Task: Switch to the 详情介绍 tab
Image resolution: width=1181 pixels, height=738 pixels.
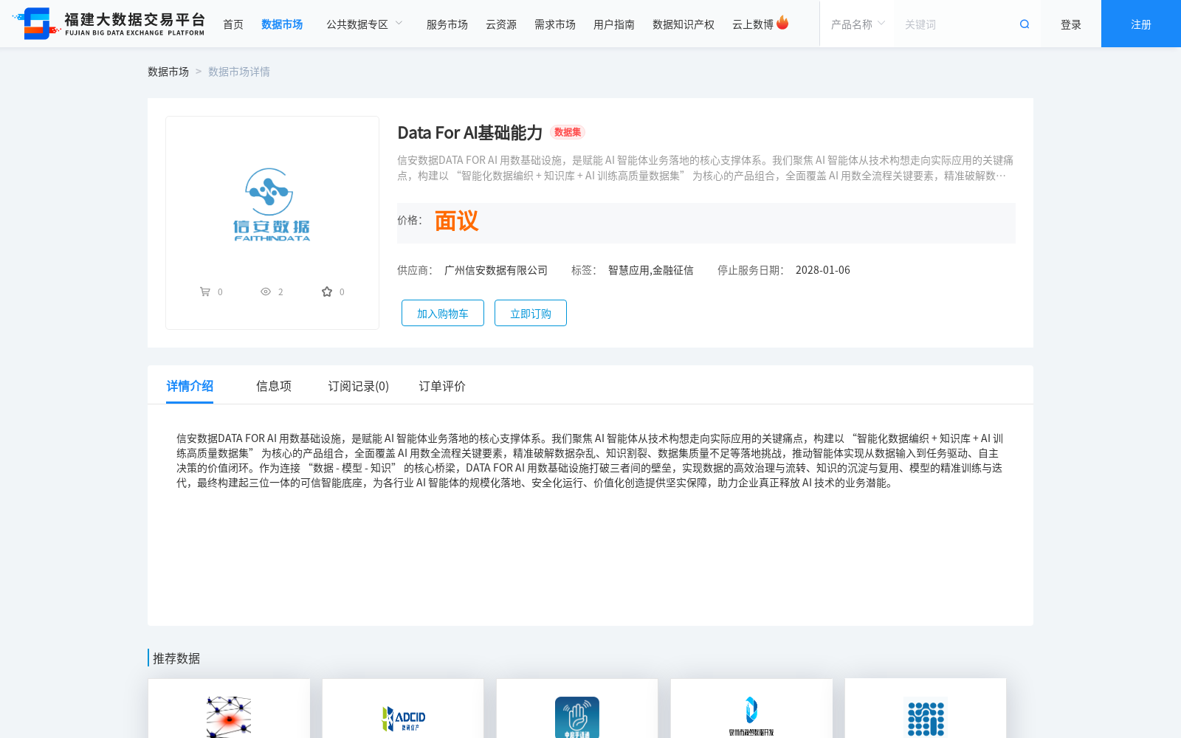Action: pyautogui.click(x=190, y=386)
